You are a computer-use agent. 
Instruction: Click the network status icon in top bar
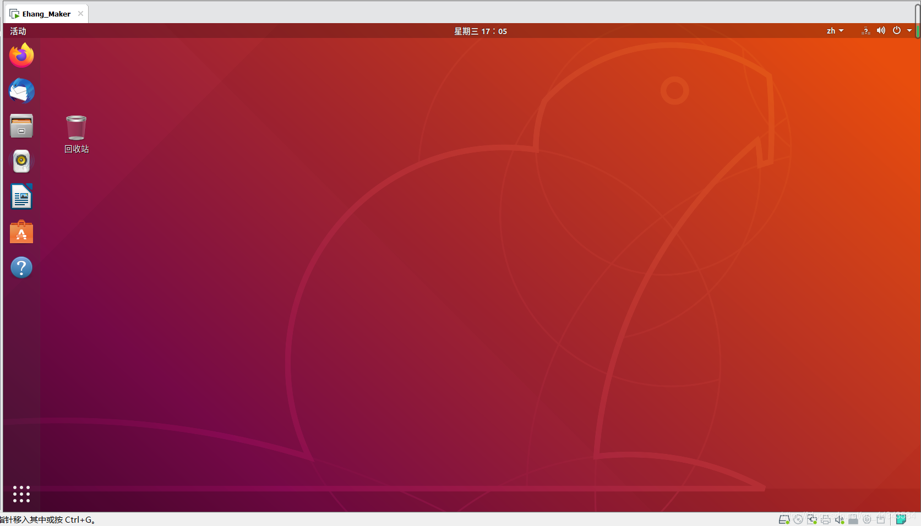pos(865,31)
